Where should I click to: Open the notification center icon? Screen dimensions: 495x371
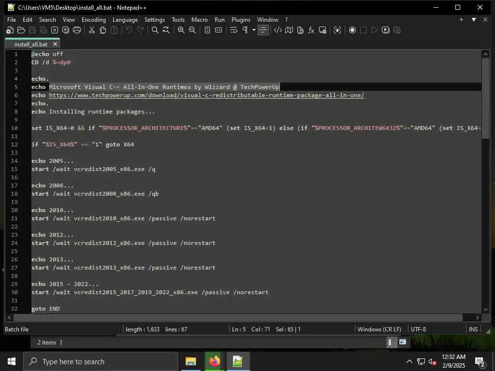480,362
